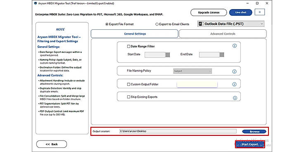
Task: Click the 'Naming Policy' note entry
Action: (x=60, y=61)
